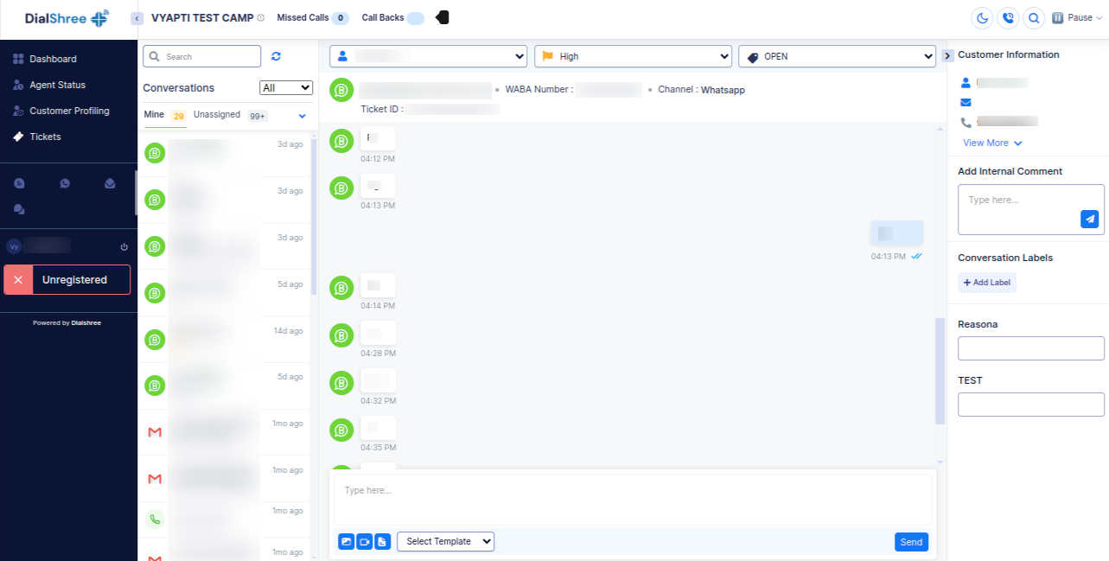1109x561 pixels.
Task: Attach a document with the file icon
Action: tap(383, 542)
